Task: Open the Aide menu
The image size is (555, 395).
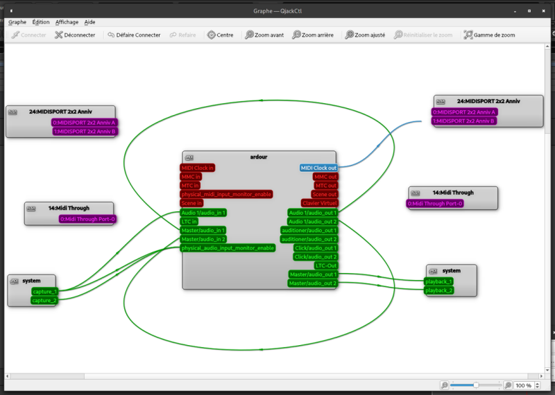Action: [89, 22]
